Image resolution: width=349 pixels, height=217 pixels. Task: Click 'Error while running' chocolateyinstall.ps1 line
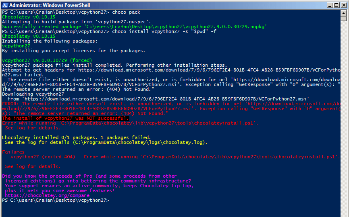click(130, 123)
